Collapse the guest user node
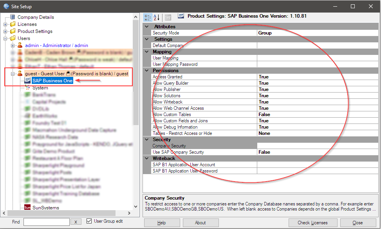This screenshot has height=229, width=381. coord(13,74)
